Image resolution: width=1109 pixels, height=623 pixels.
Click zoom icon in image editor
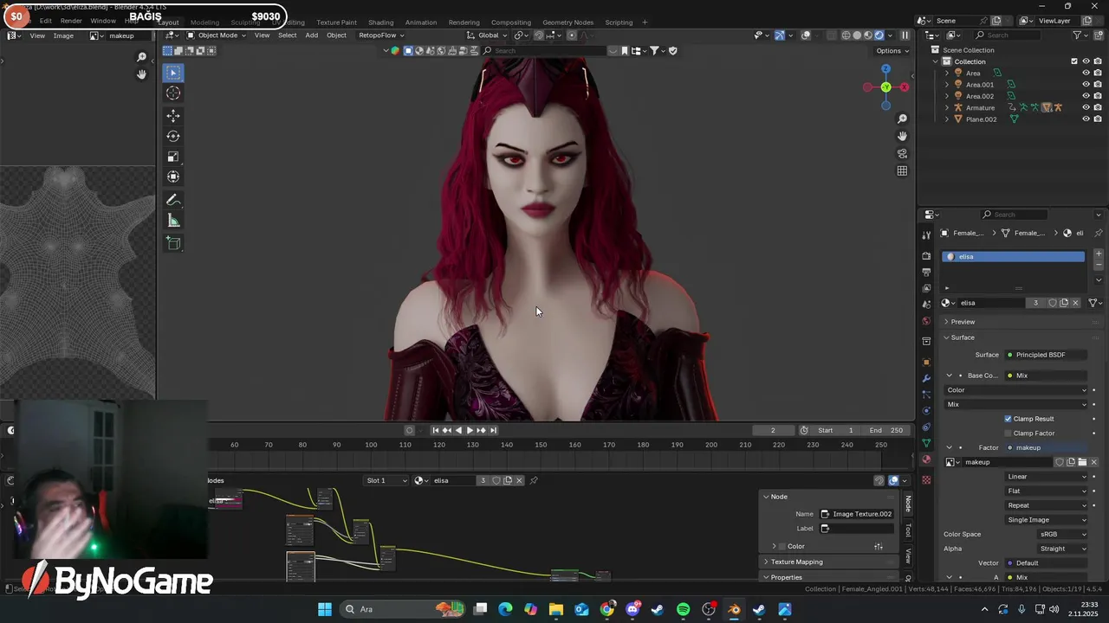pyautogui.click(x=142, y=57)
